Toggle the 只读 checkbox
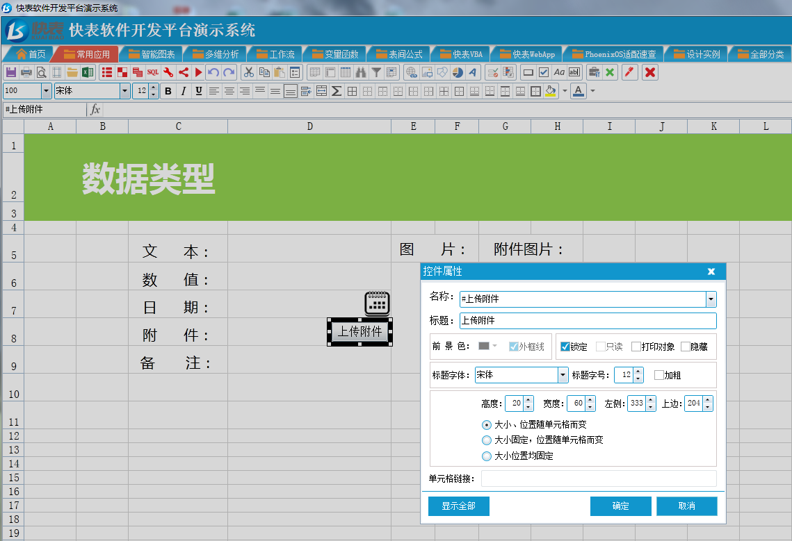Screen dimensions: 792x541 pos(600,347)
